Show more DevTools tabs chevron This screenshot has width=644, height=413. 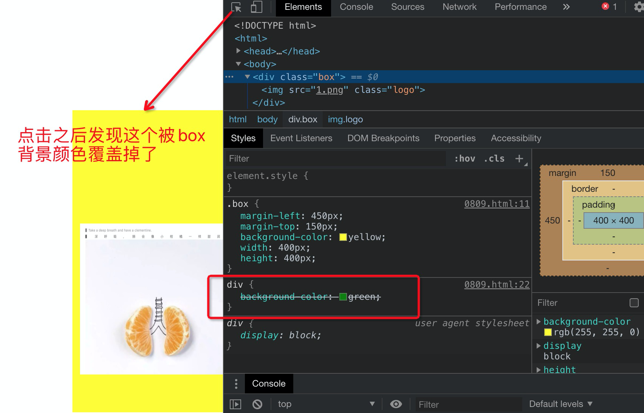tap(566, 7)
